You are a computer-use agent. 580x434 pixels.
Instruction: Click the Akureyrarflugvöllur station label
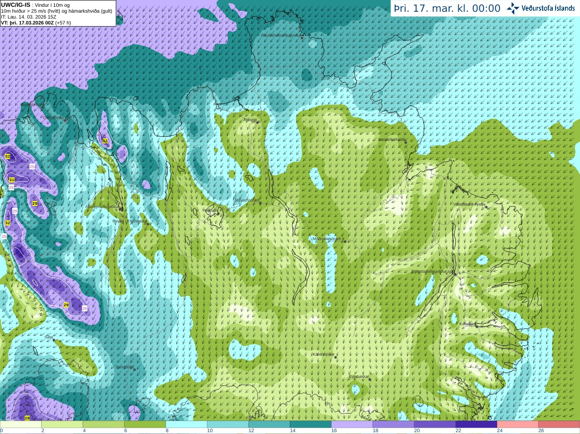click(102, 206)
